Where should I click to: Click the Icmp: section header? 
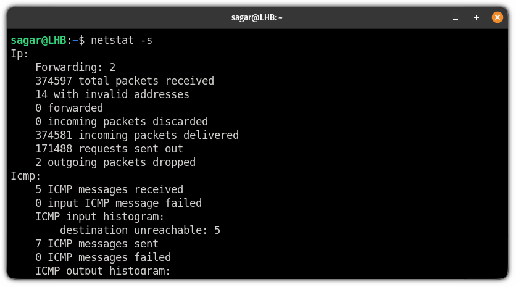tap(26, 176)
